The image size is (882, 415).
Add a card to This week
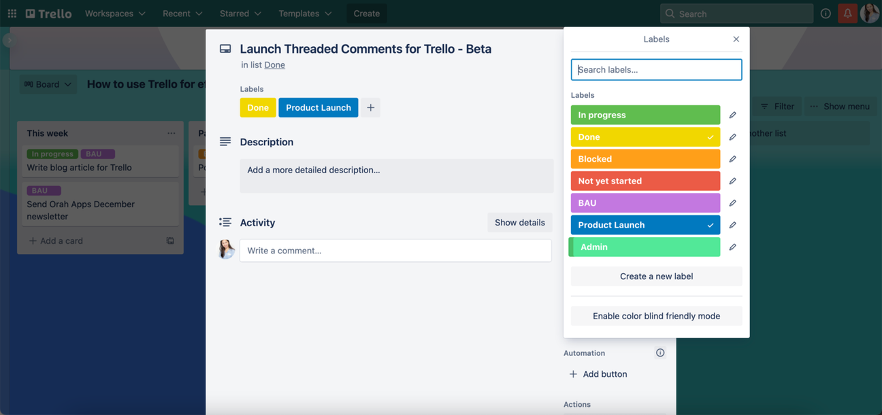click(x=56, y=241)
